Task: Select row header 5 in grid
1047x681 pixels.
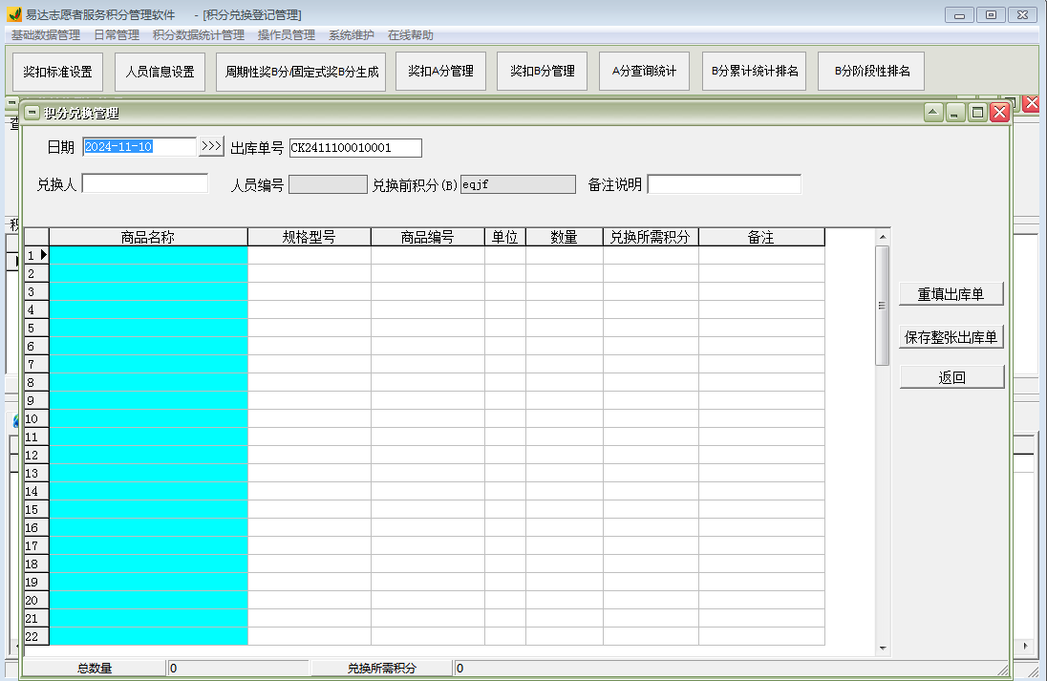Action: (36, 328)
